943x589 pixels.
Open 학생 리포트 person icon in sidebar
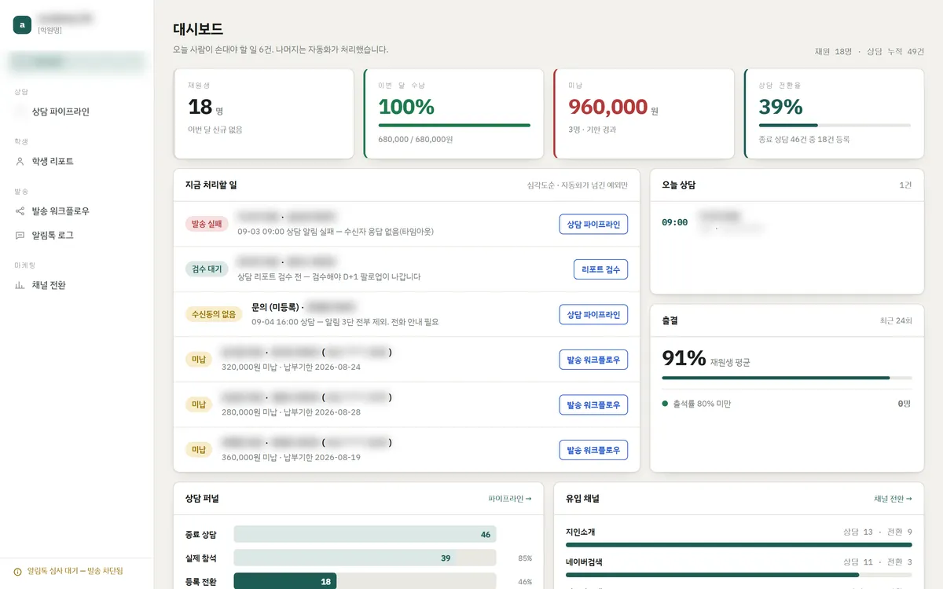(x=20, y=161)
